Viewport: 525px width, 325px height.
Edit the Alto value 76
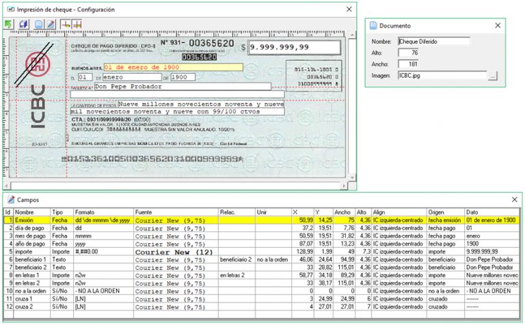tap(408, 53)
